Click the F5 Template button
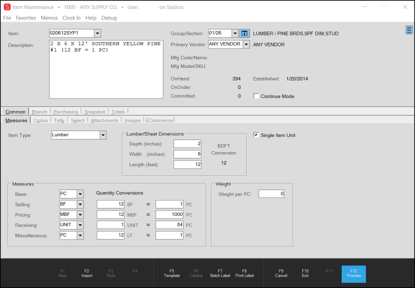This screenshot has height=288, width=415. tap(172, 273)
